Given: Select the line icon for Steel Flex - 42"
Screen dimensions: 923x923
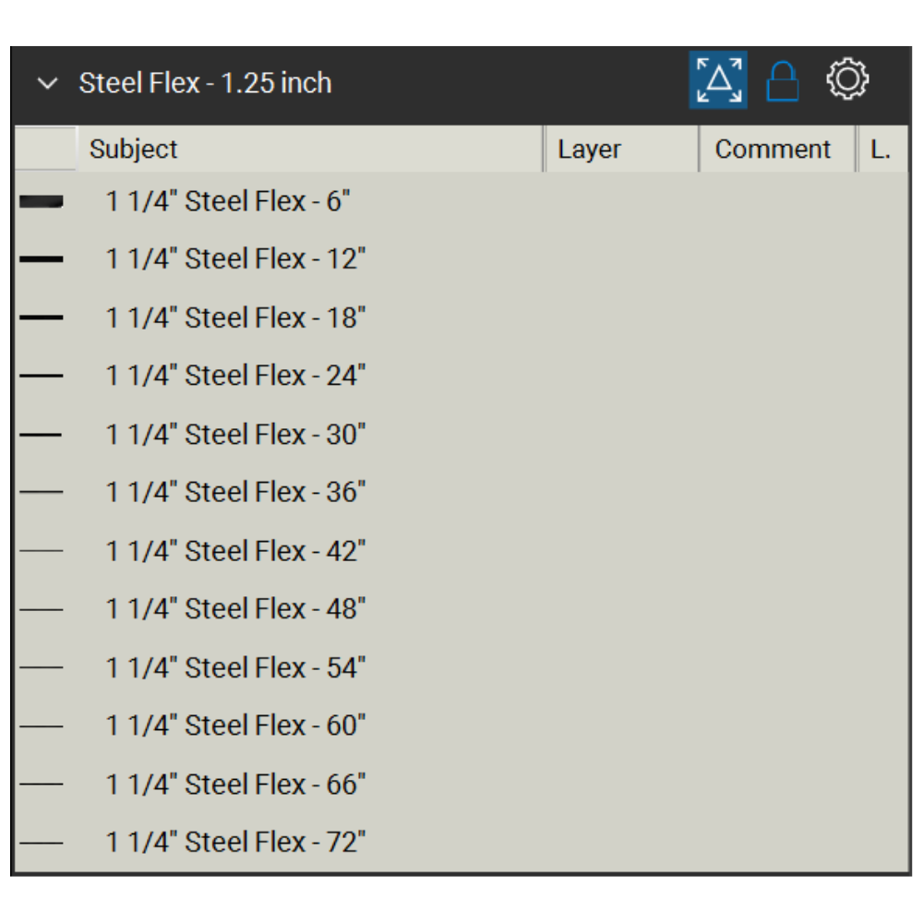Looking at the screenshot, I should tap(42, 550).
